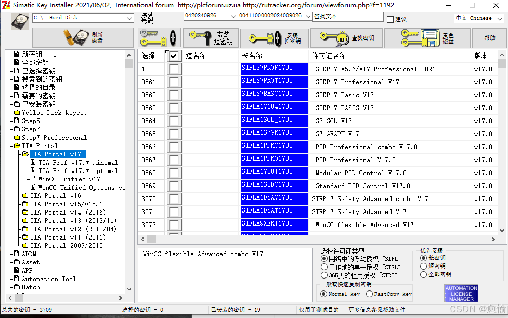Toggle the select-all header checkbox
This screenshot has width=508, height=318.
coord(173,56)
